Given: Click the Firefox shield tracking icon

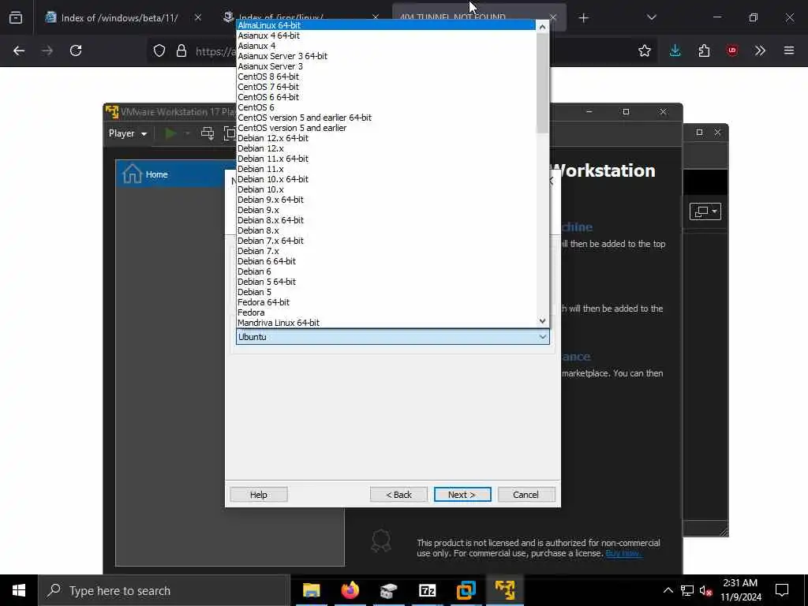Looking at the screenshot, I should [159, 50].
